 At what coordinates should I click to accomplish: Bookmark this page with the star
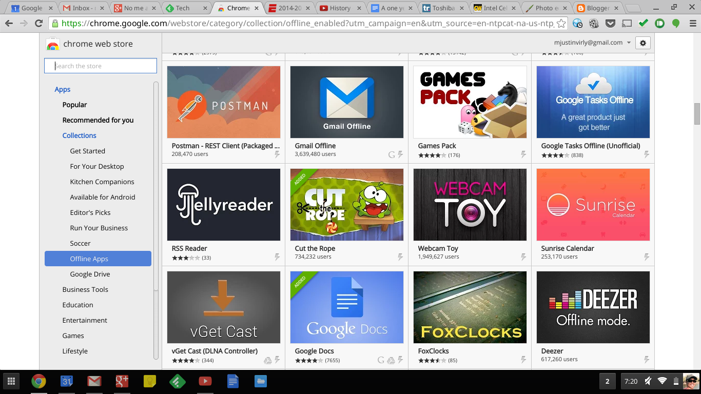click(561, 24)
